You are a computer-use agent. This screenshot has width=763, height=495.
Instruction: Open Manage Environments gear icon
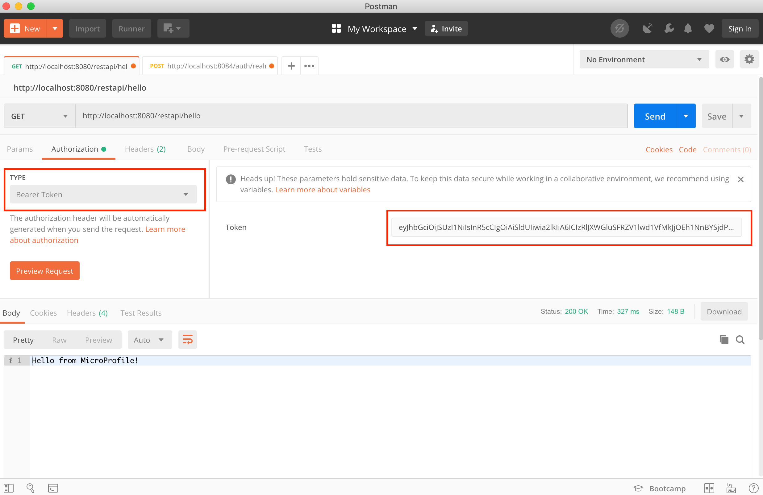click(749, 59)
